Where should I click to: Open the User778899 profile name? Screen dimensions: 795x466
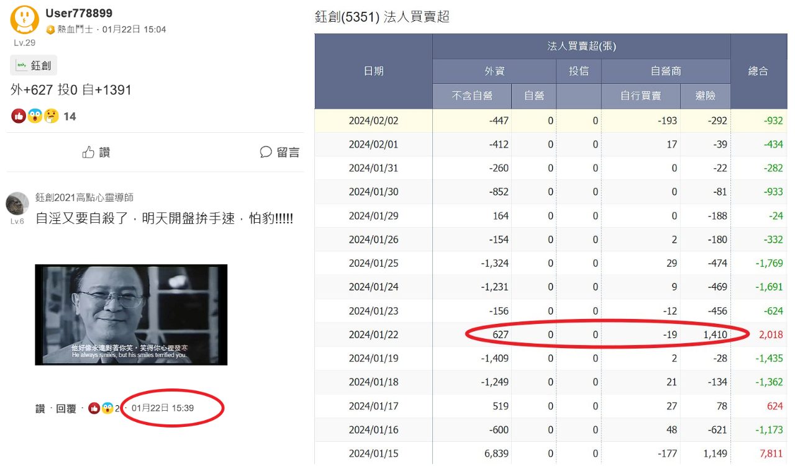79,14
